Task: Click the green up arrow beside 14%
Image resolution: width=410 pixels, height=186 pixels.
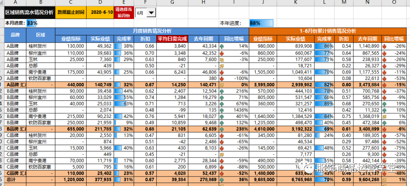Action: point(222,46)
